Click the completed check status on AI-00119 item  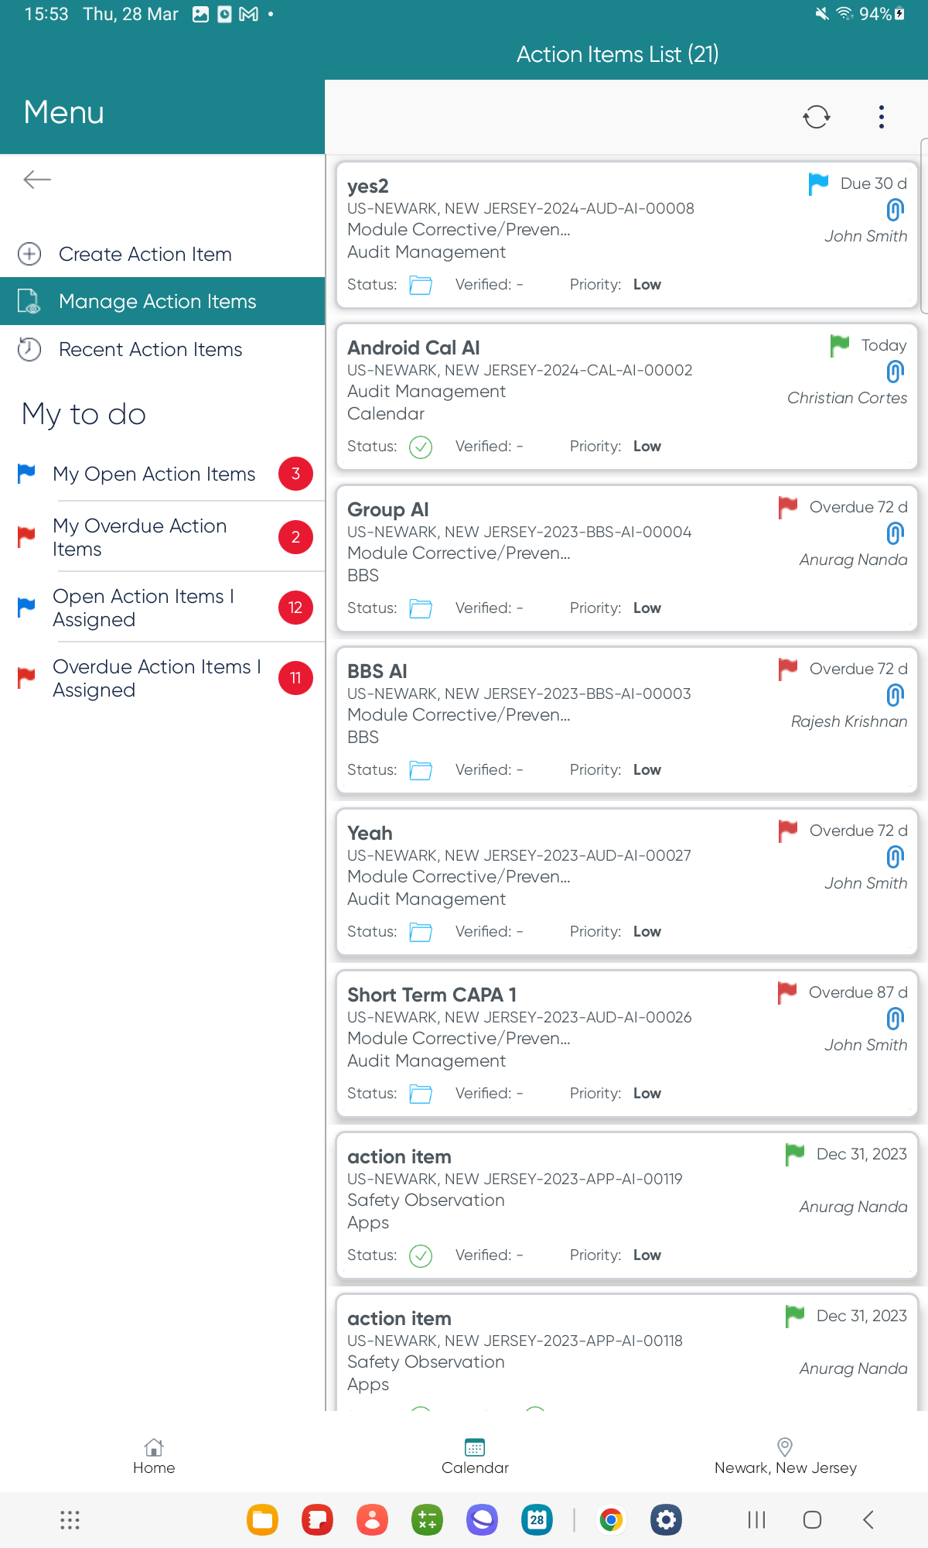(x=421, y=1255)
